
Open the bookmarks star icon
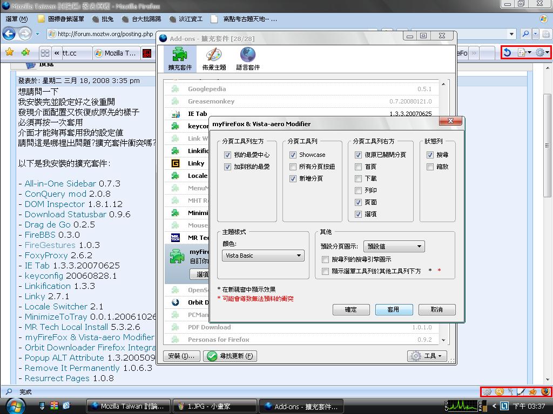tap(10, 52)
